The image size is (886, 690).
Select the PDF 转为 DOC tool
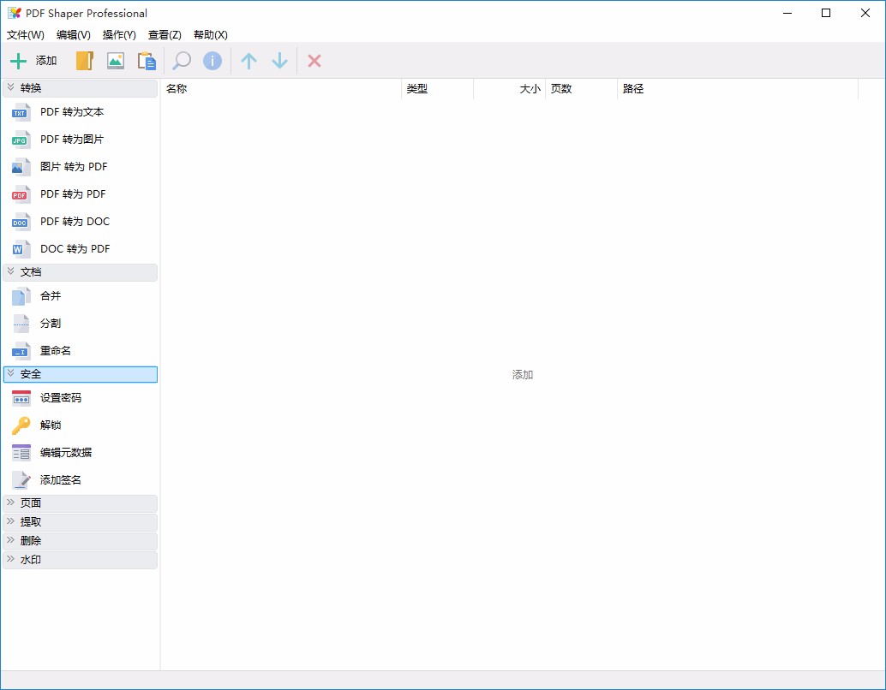pyautogui.click(x=75, y=221)
